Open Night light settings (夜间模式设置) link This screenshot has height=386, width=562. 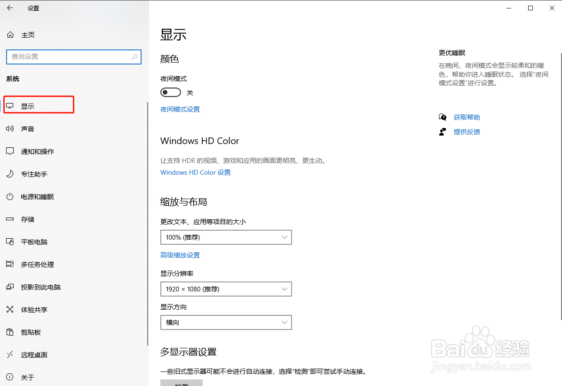click(x=180, y=109)
